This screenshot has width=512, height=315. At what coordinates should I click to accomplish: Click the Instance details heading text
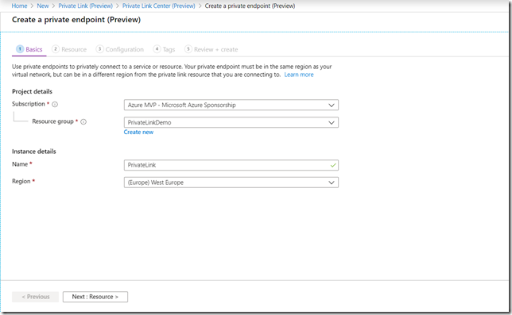click(x=34, y=152)
